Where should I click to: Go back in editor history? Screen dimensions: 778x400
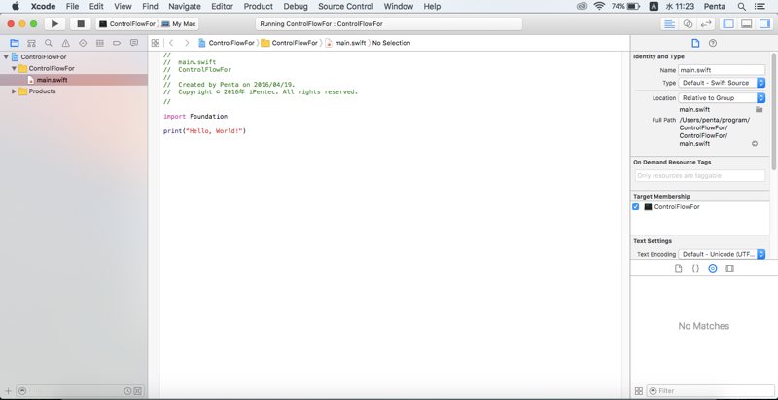pos(171,43)
